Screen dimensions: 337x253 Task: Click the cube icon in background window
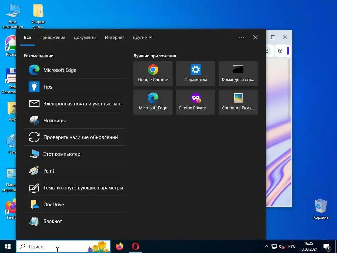[x=280, y=51]
